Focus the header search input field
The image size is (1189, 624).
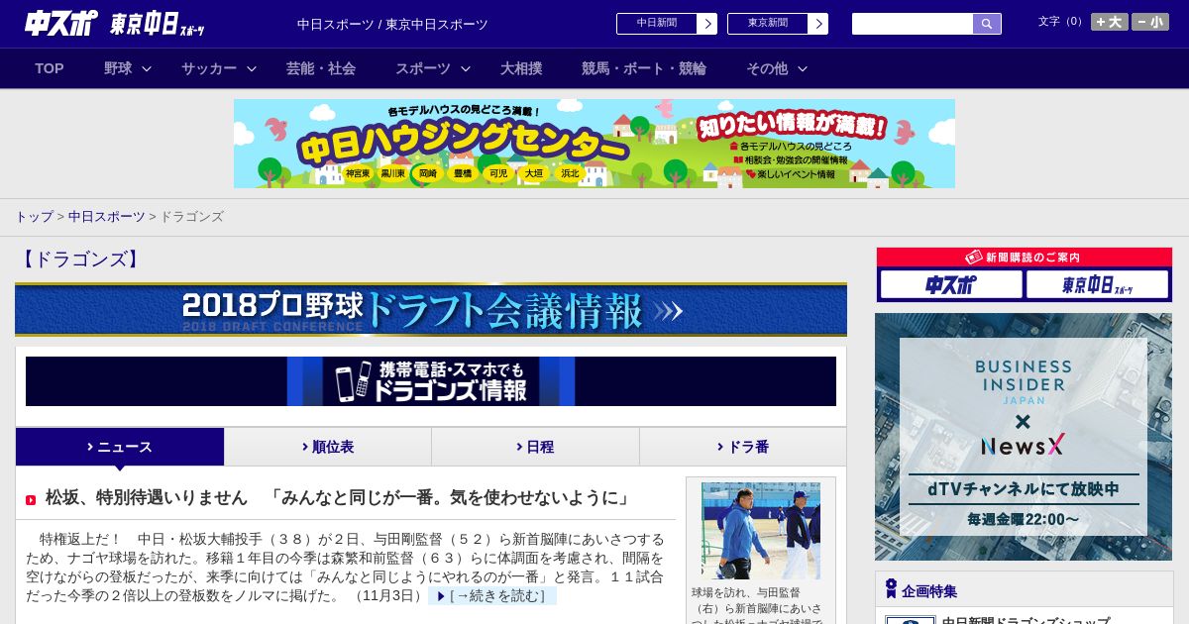pos(913,24)
